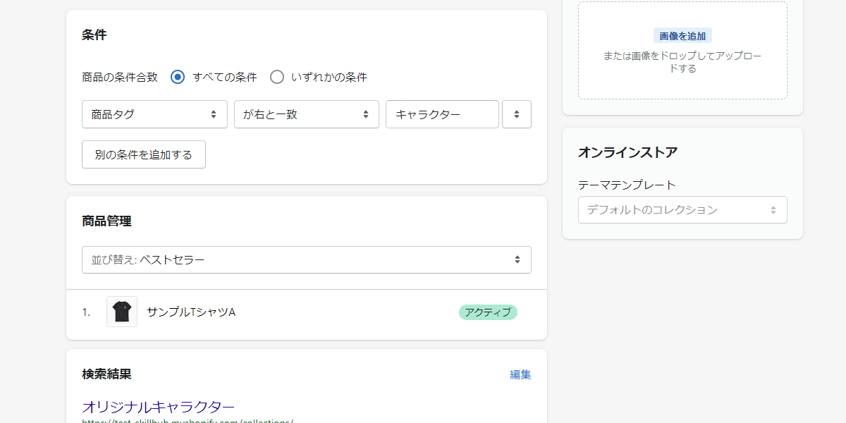Click the オリジナルキャラクター search result title
Viewport: 846px width, 423px height.
[x=159, y=407]
